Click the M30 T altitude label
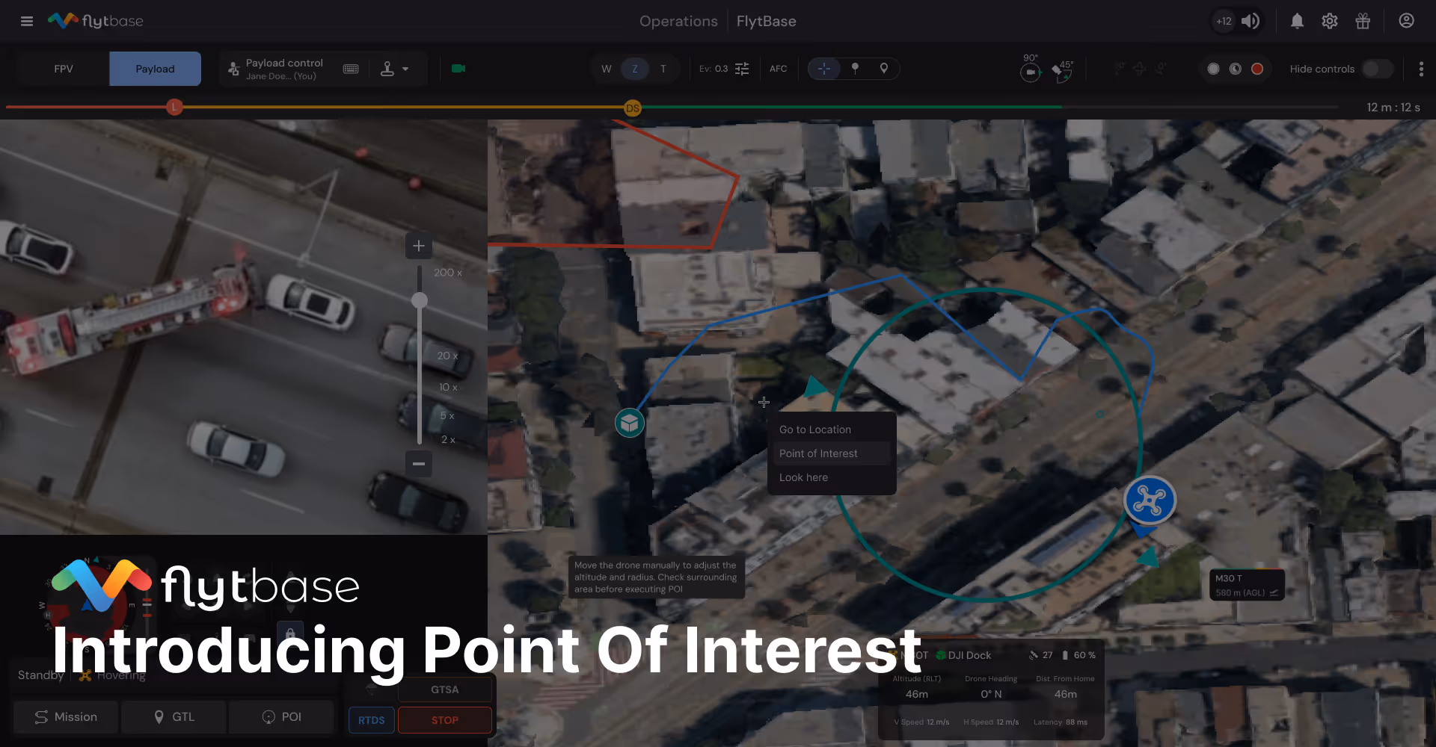 [x=1247, y=585]
